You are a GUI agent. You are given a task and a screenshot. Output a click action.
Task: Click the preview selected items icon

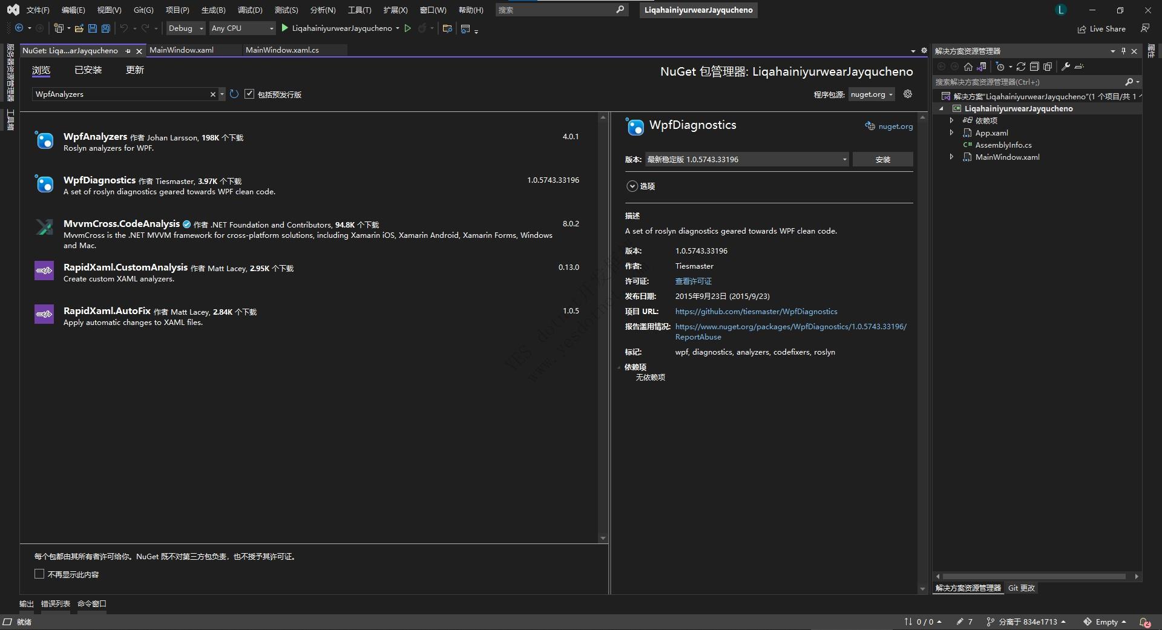pyautogui.click(x=1079, y=67)
